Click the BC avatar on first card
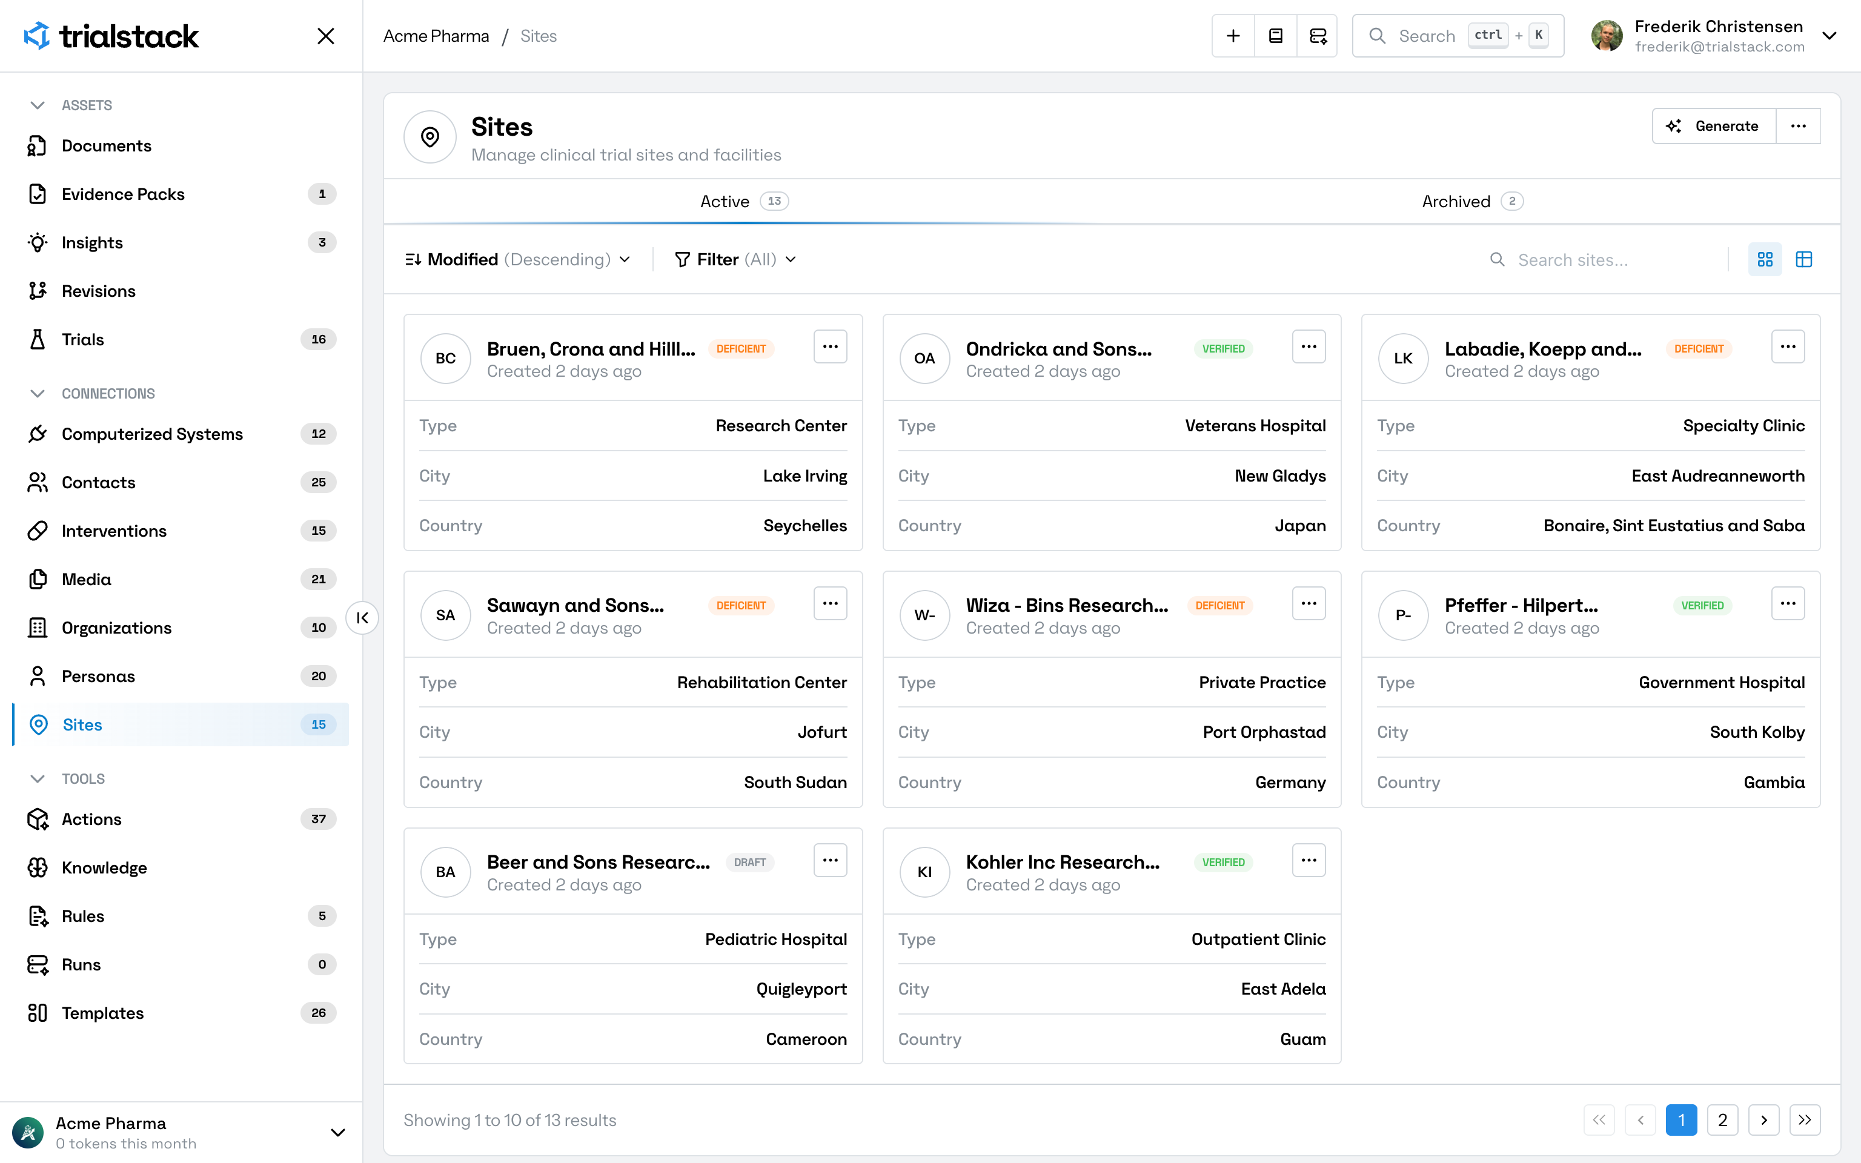 coord(445,359)
